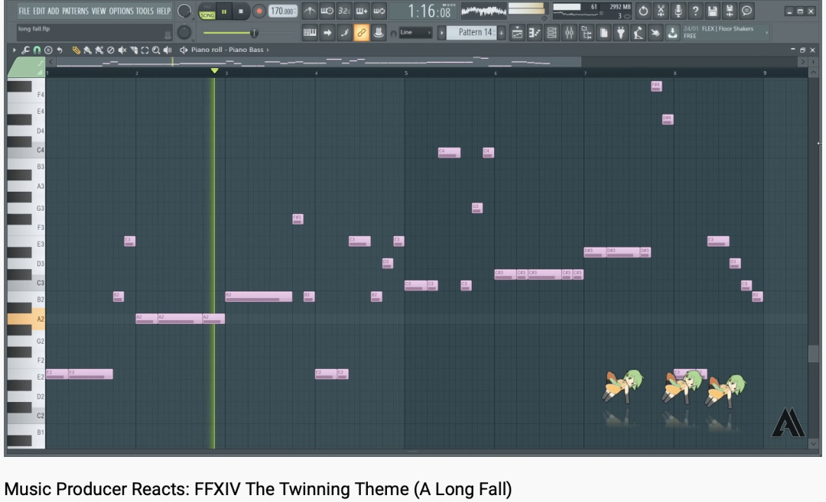Open the audio editor scissors icon

(661, 11)
